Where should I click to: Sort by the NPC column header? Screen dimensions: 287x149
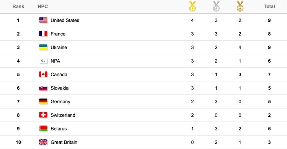click(x=42, y=6)
